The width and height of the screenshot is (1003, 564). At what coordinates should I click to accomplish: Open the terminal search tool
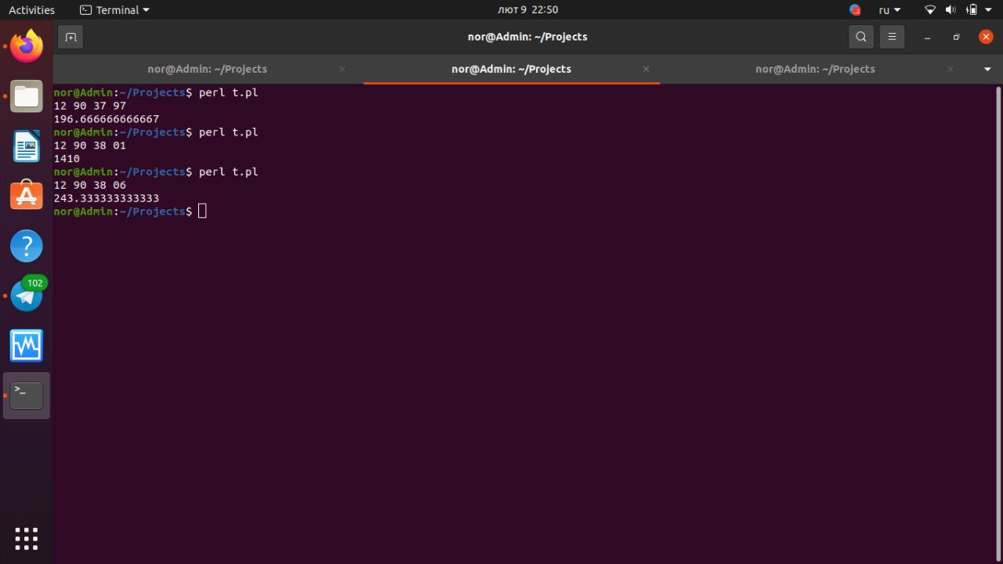pos(861,37)
